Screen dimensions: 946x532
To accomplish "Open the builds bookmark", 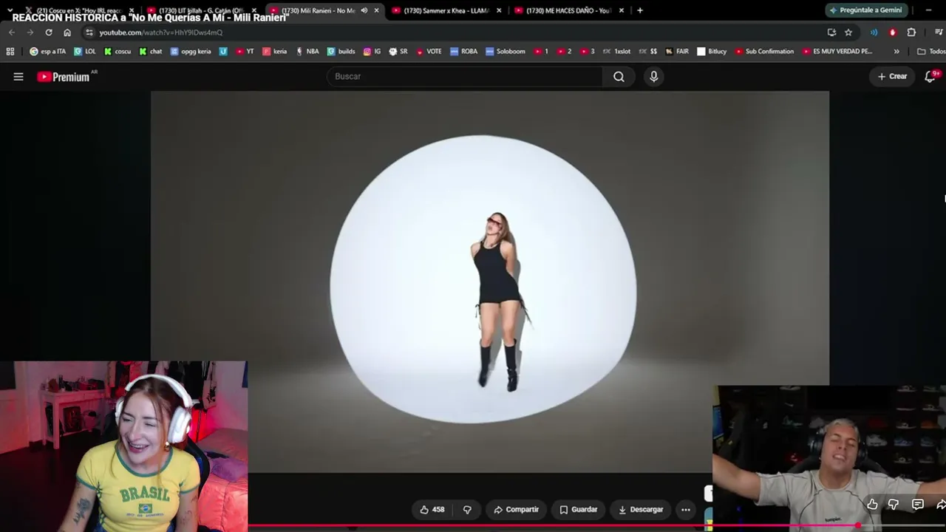I will (x=341, y=51).
